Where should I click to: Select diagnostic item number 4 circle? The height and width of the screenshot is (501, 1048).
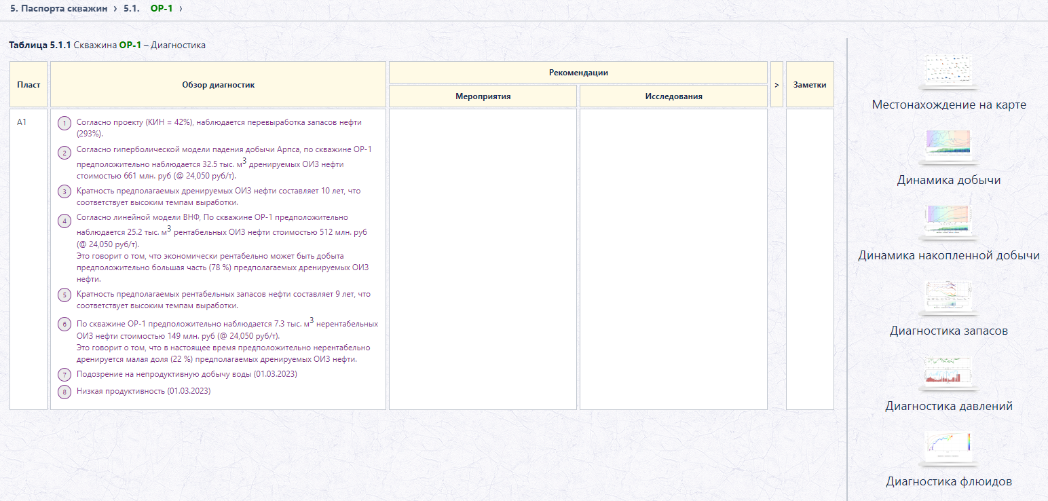pos(64,221)
